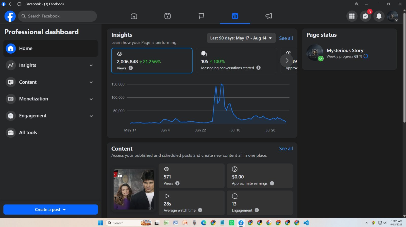Click info icon beside 571 Views
Viewport: 406px width, 227px height.
point(177,183)
